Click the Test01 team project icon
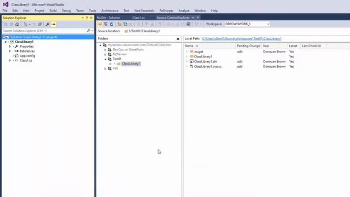The height and width of the screenshot is (197, 350). 109,59
